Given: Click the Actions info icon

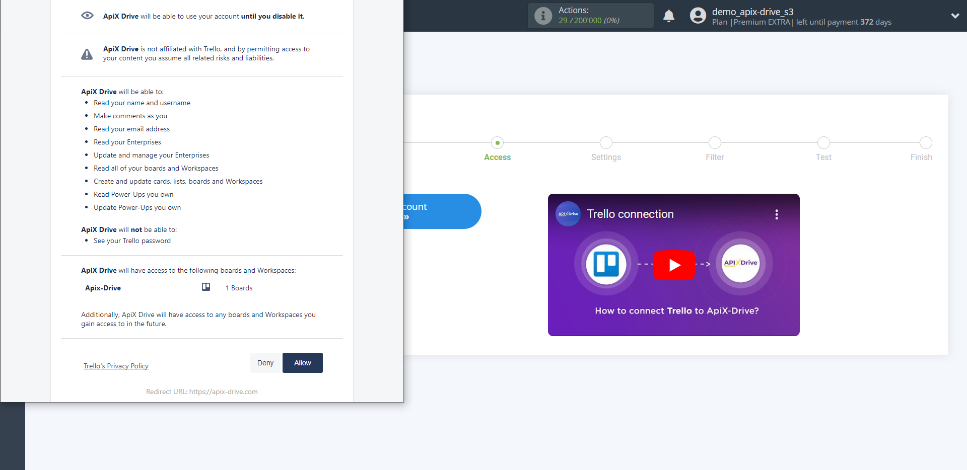Looking at the screenshot, I should click(543, 16).
